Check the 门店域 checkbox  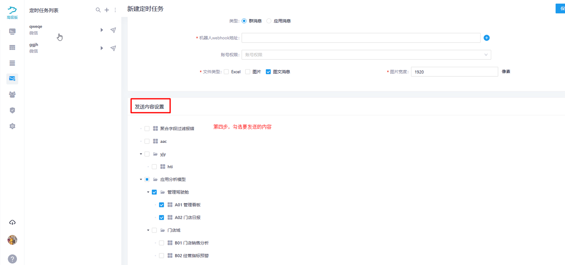(x=154, y=230)
